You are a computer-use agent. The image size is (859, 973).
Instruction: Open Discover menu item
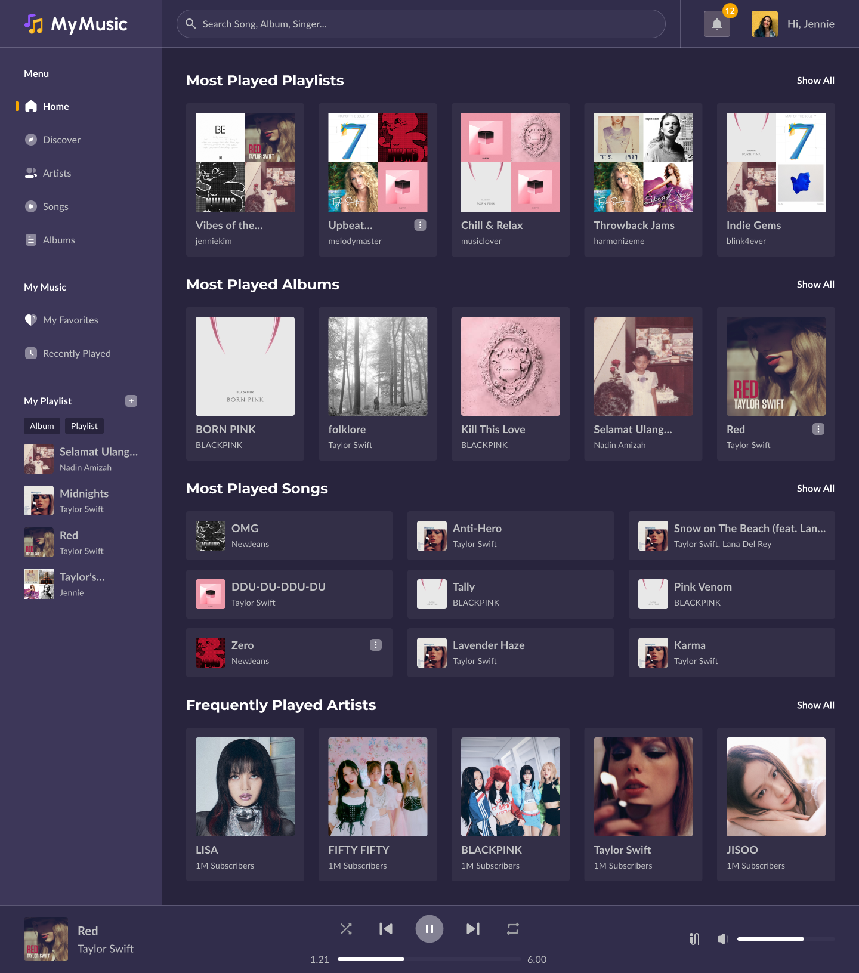61,140
